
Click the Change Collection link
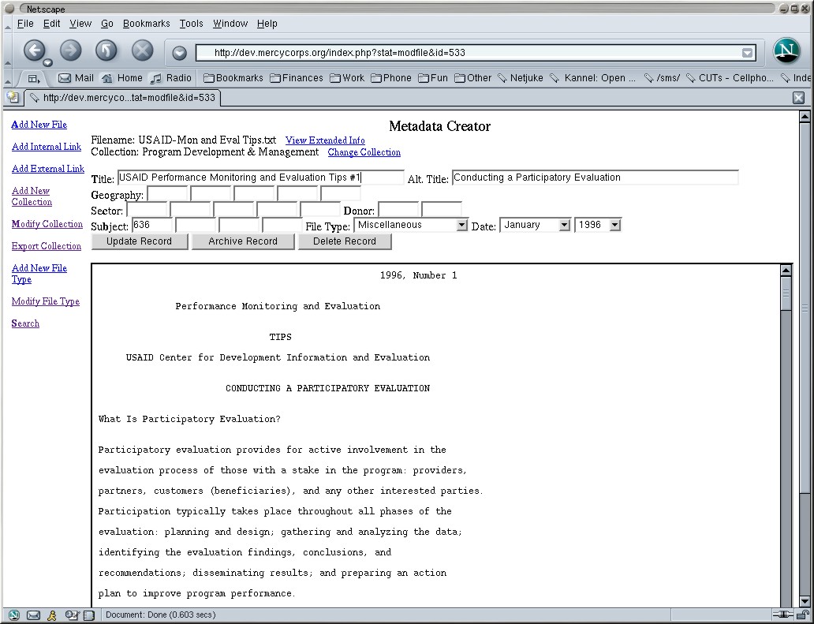364,152
